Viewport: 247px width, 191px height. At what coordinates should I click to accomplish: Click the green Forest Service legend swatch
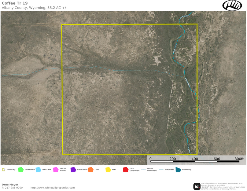21,170
